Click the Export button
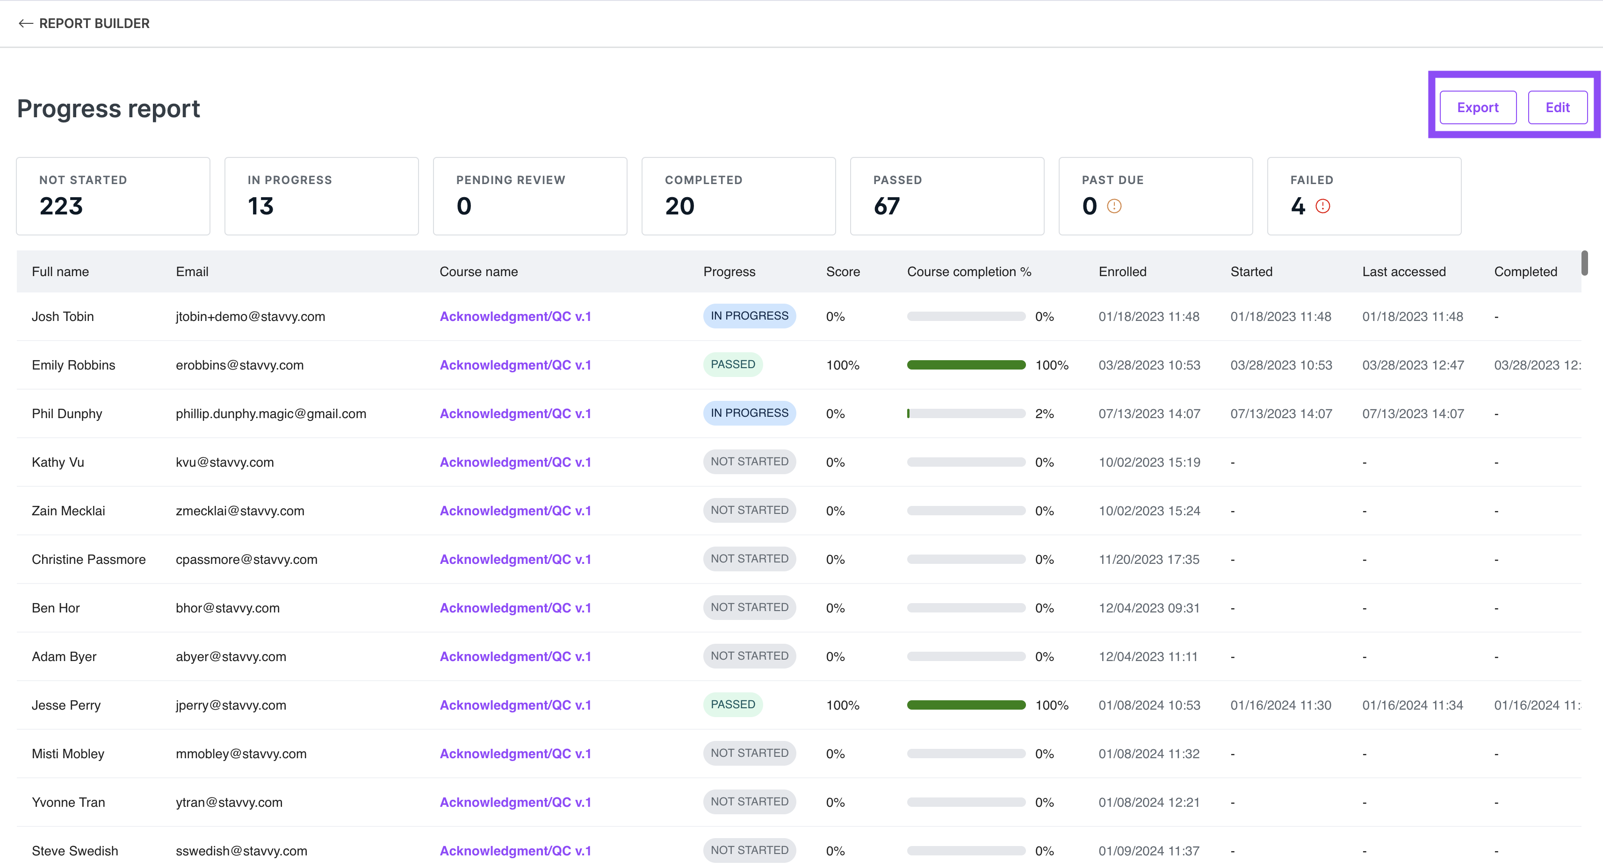Viewport: 1603px width, 868px height. pos(1477,107)
